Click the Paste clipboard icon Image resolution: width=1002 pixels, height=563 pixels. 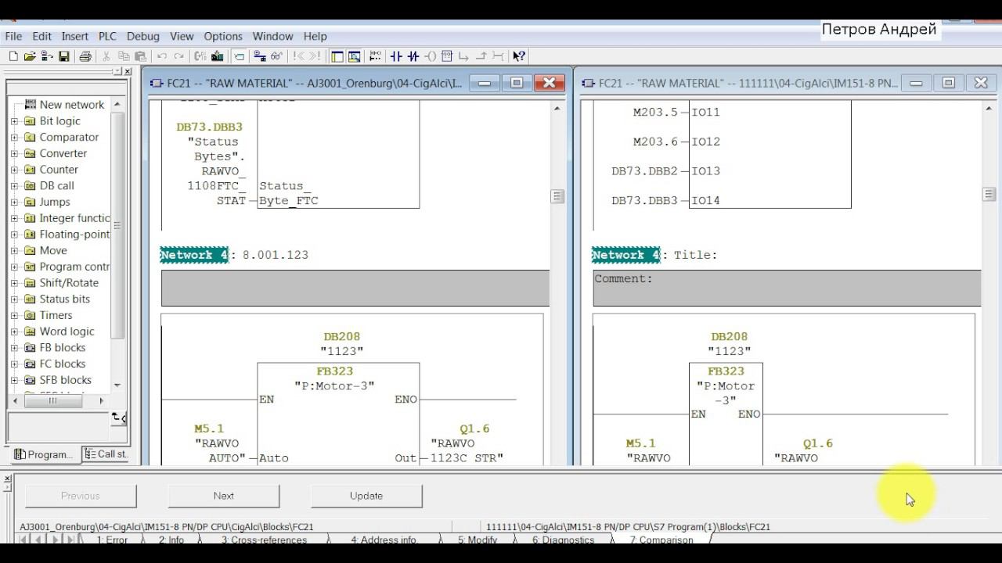click(141, 56)
